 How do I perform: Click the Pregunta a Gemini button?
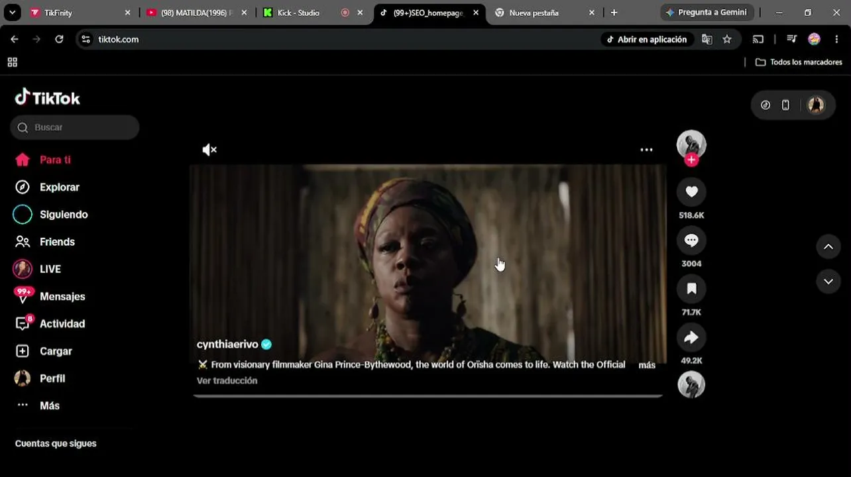click(706, 13)
